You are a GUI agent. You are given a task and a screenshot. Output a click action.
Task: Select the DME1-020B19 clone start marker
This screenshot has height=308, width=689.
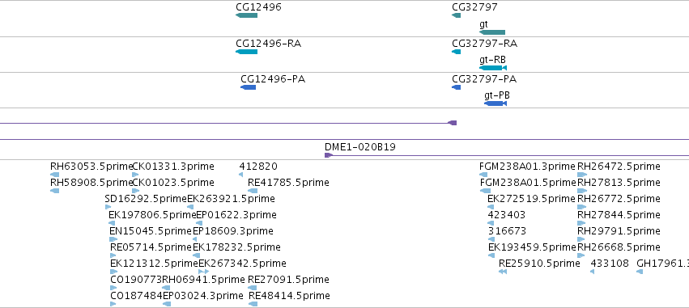(x=329, y=155)
